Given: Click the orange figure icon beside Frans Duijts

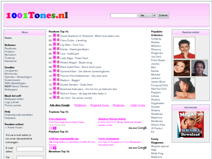Looking at the screenshot, I should (x=58, y=40).
